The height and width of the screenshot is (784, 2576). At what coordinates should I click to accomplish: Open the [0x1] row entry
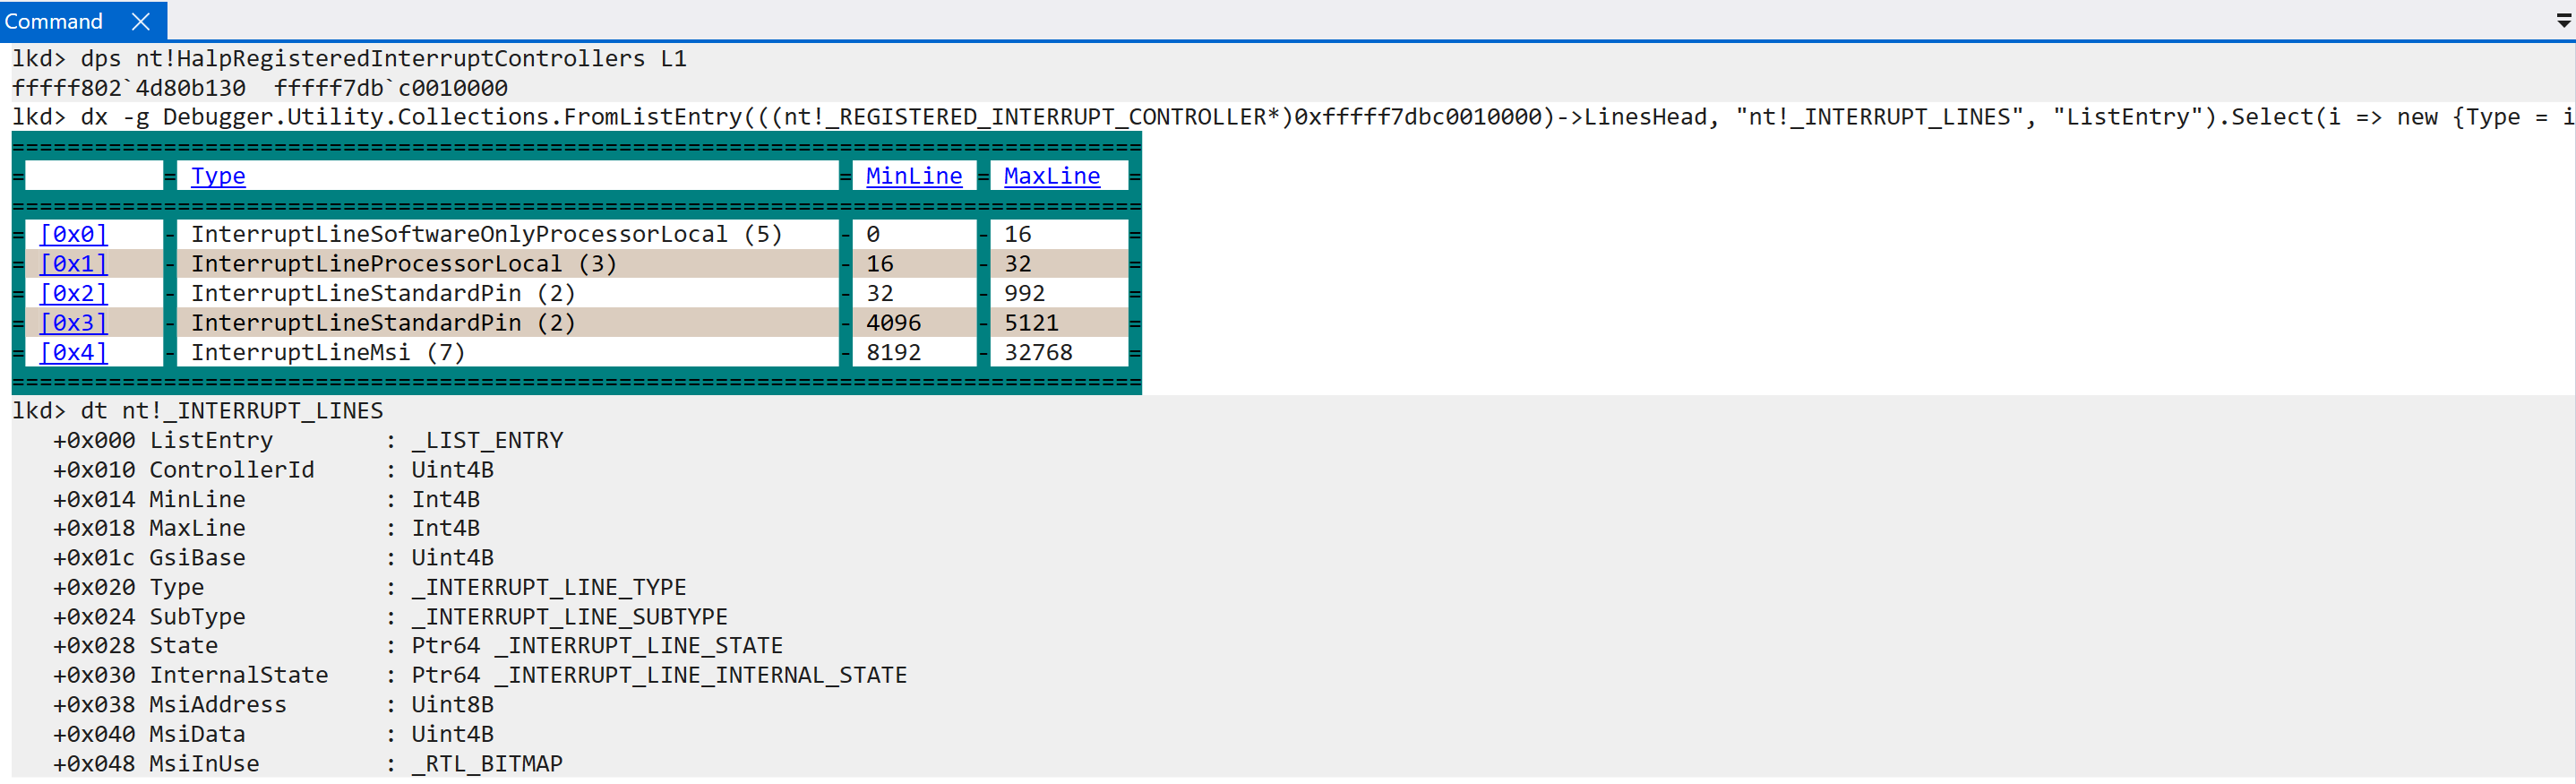point(73,264)
